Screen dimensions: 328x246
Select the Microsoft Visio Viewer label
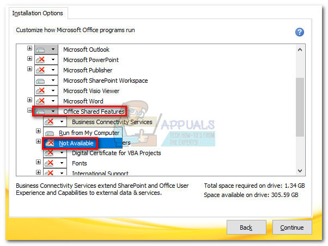tap(91, 91)
